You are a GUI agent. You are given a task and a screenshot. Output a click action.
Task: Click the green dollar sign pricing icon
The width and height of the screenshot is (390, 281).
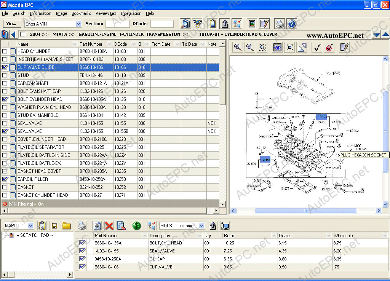click(137, 226)
